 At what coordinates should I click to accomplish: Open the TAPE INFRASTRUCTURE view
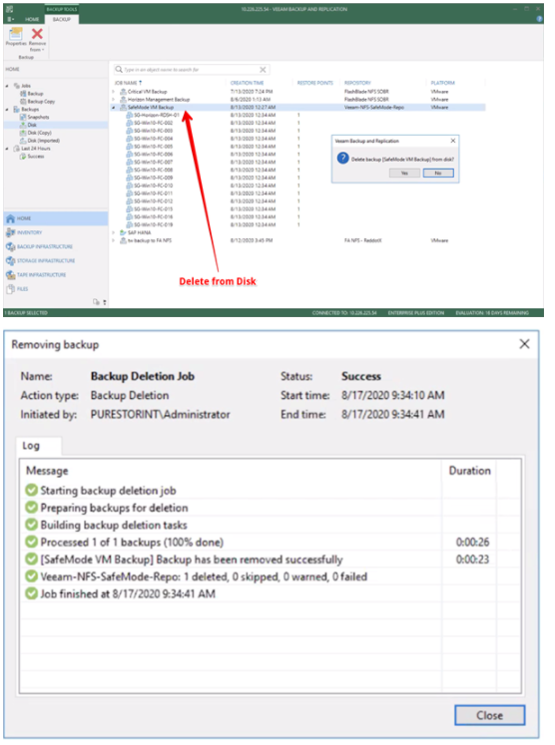(x=56, y=274)
